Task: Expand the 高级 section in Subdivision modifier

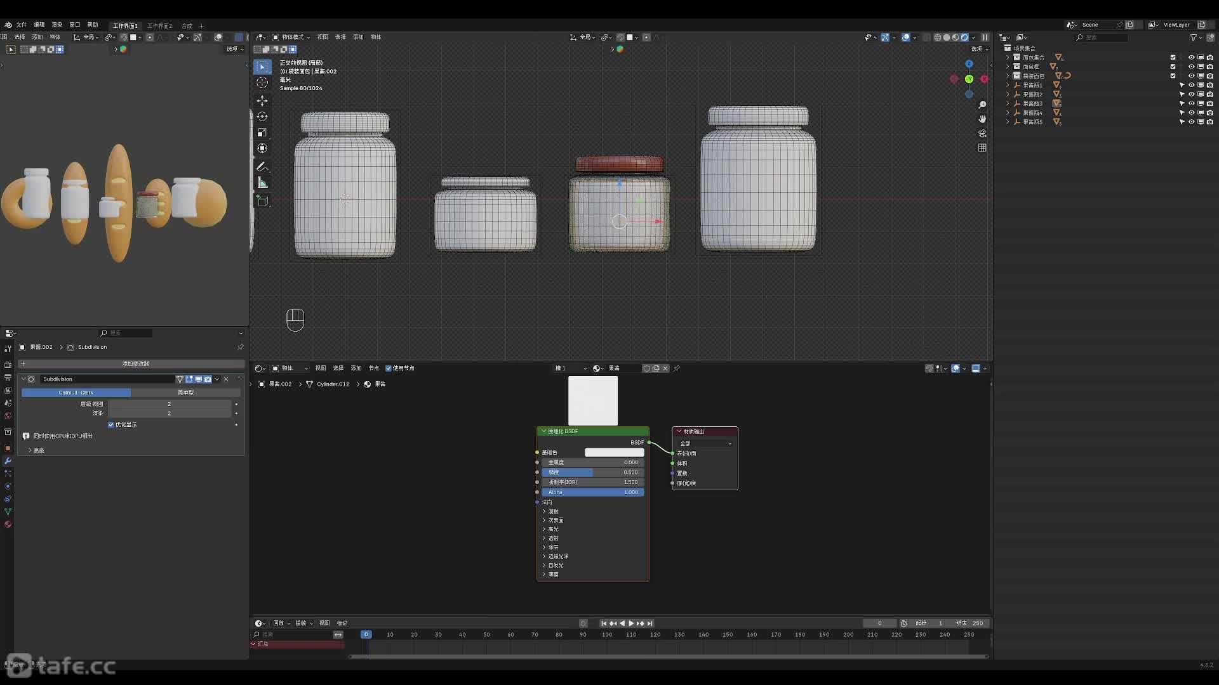Action: click(x=30, y=450)
